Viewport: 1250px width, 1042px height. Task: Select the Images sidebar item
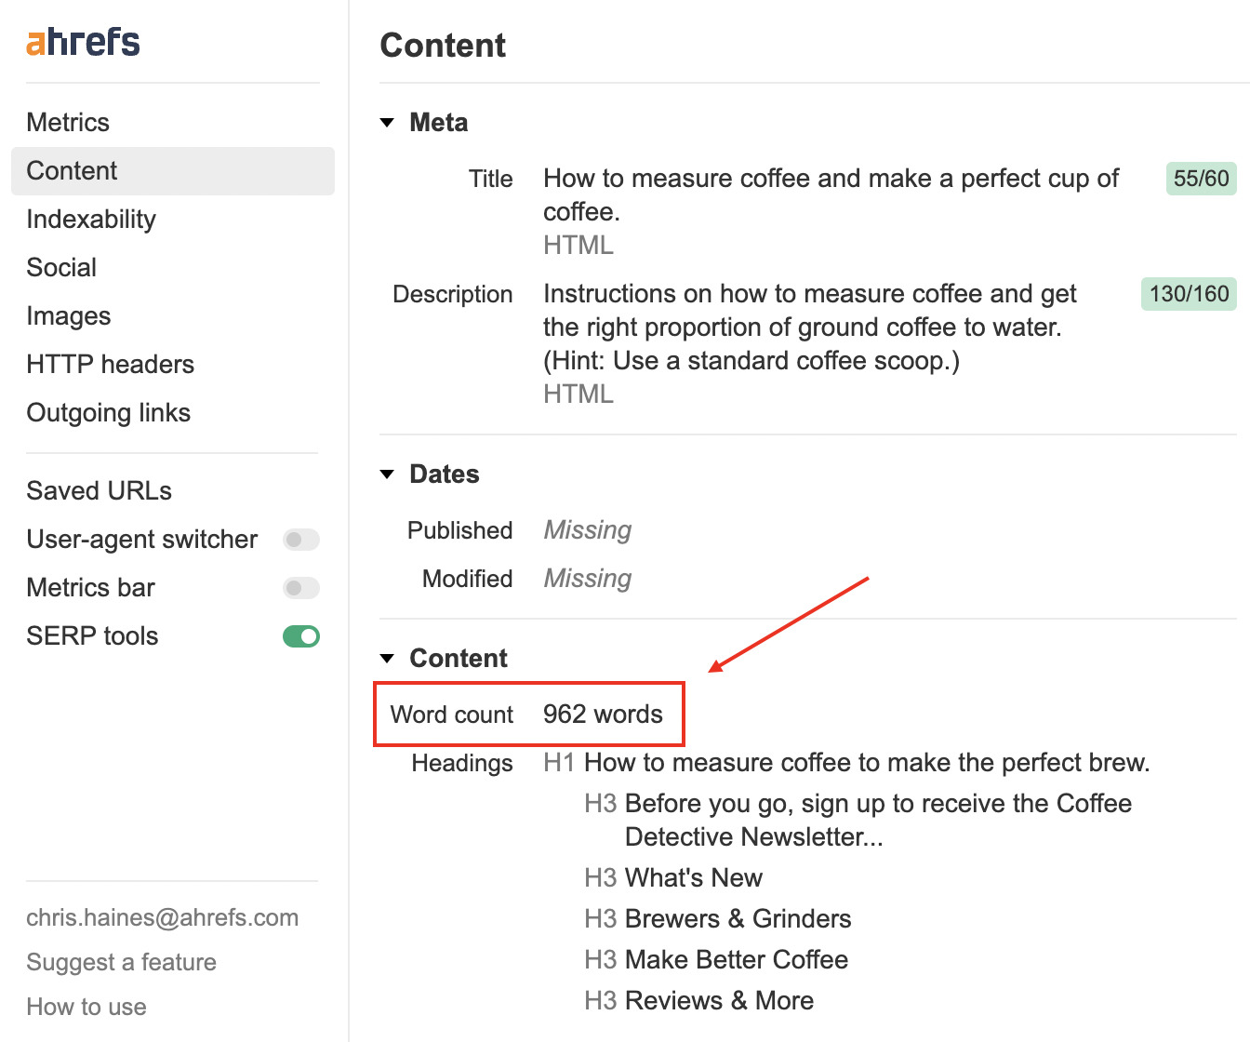[69, 315]
